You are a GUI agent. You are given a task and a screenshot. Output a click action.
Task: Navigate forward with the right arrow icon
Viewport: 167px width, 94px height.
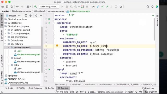pos(22,7)
